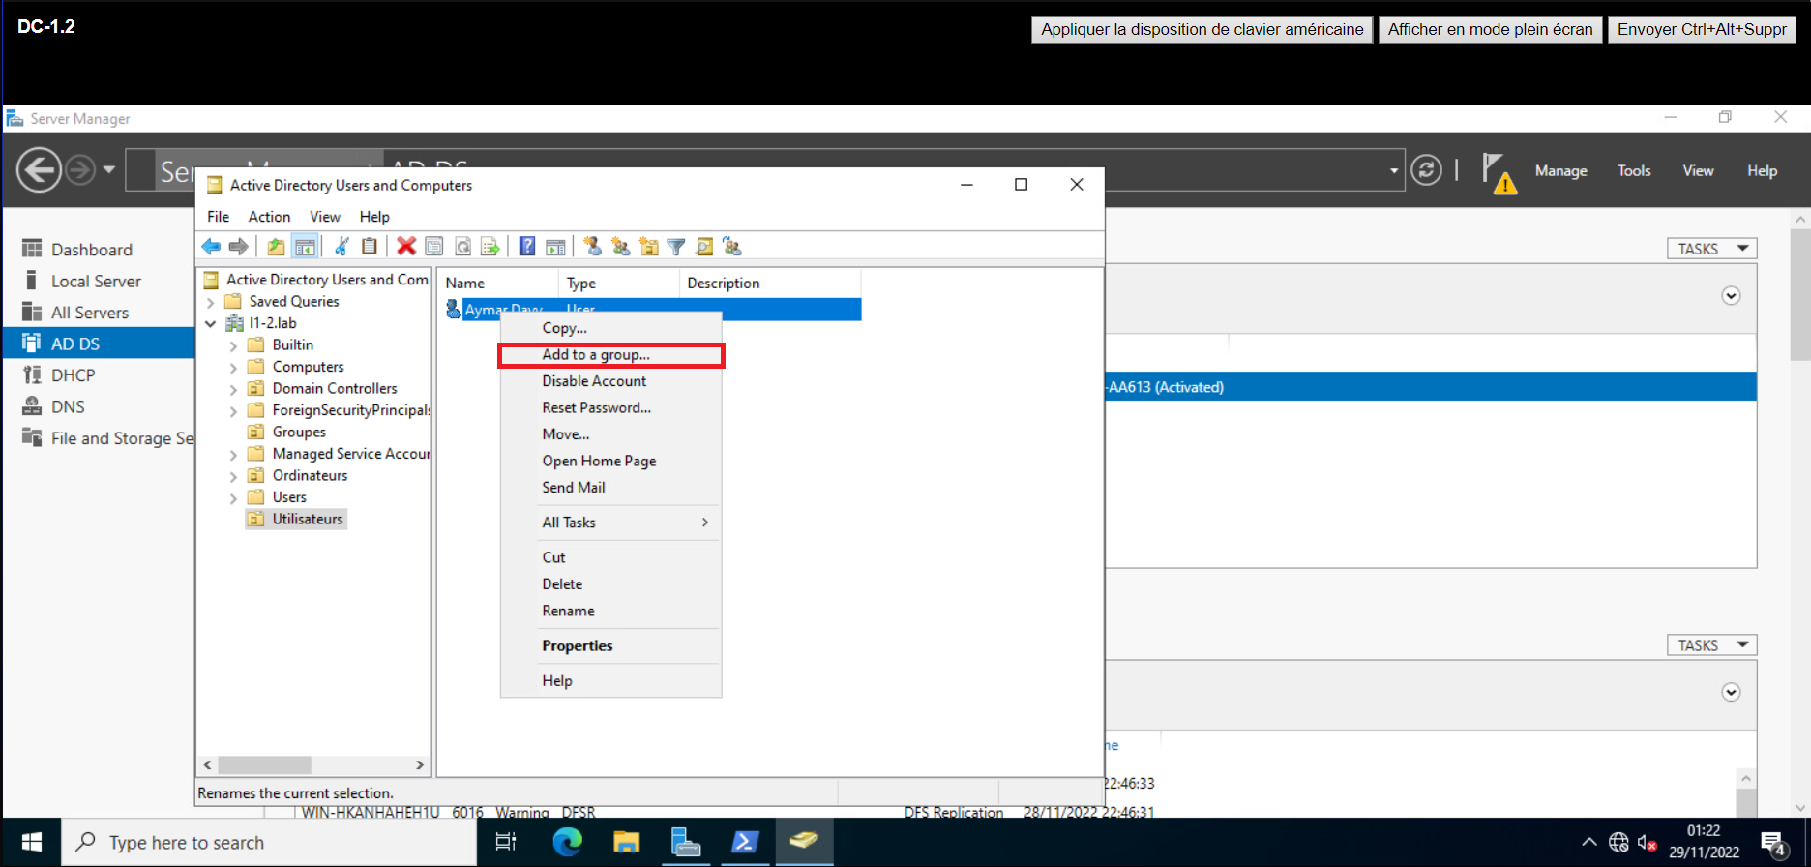
Task: Select Dashboard in Server Manager sidebar
Action: tap(99, 250)
